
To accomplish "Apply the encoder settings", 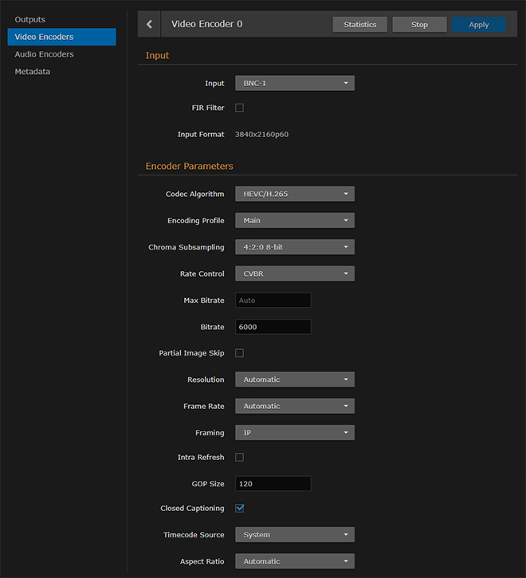I will tap(478, 25).
